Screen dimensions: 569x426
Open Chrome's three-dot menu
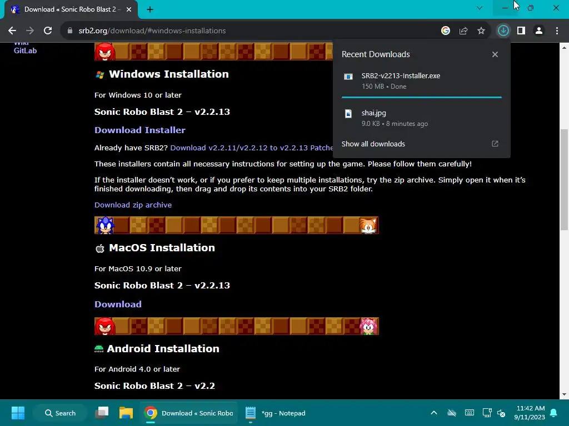coord(557,31)
